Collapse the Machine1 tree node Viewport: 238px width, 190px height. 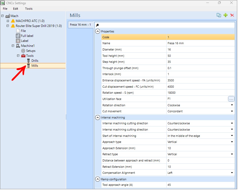click(x=13, y=46)
